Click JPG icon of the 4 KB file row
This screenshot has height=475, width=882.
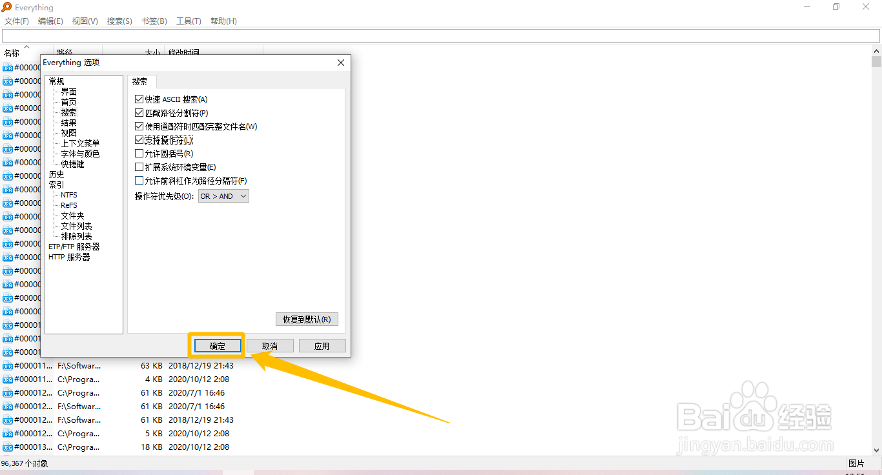click(7, 379)
